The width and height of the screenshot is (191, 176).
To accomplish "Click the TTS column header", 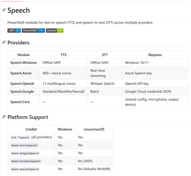I will tap(63, 55).
